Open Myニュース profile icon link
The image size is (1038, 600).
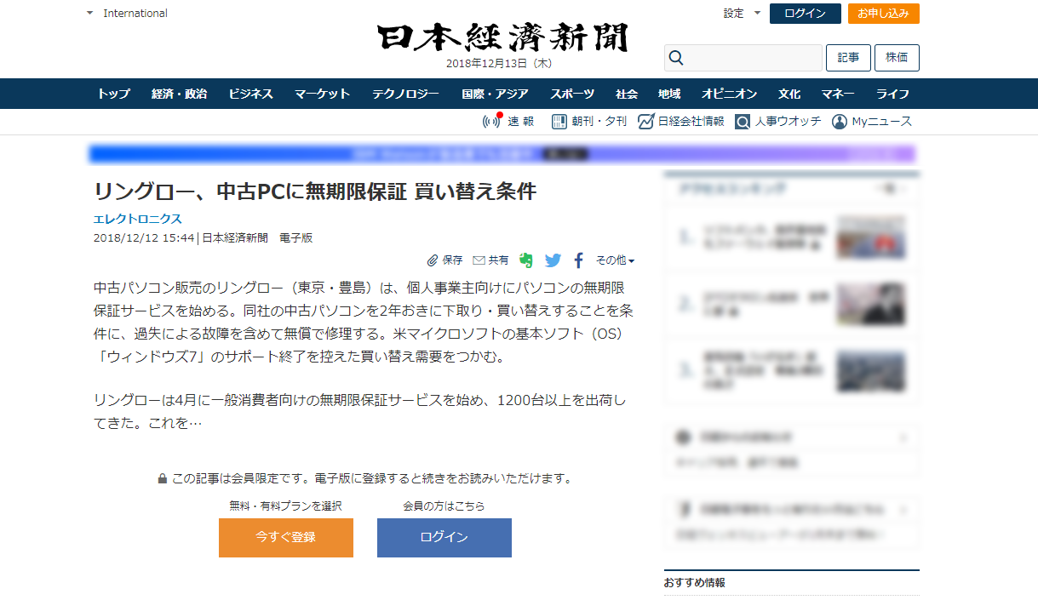(x=840, y=122)
